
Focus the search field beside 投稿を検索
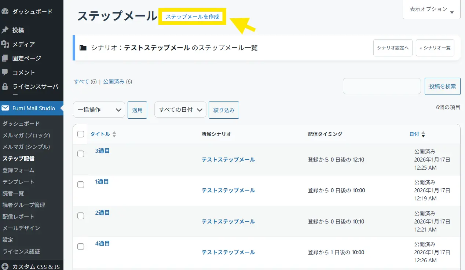381,86
